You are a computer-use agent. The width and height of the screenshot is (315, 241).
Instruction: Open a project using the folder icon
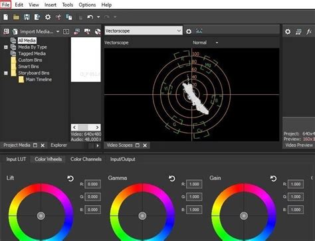[x=16, y=17]
